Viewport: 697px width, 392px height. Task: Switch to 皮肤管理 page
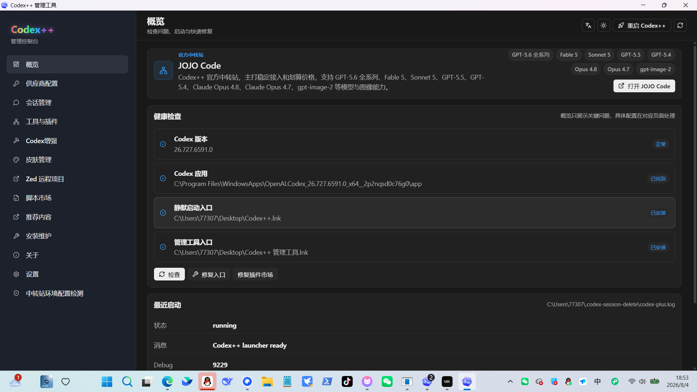click(67, 160)
